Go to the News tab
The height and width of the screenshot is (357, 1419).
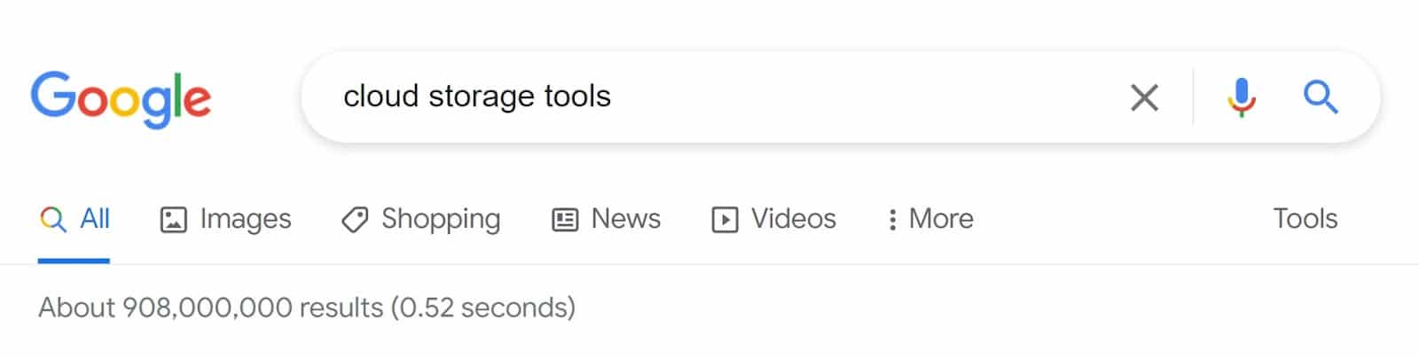click(625, 219)
